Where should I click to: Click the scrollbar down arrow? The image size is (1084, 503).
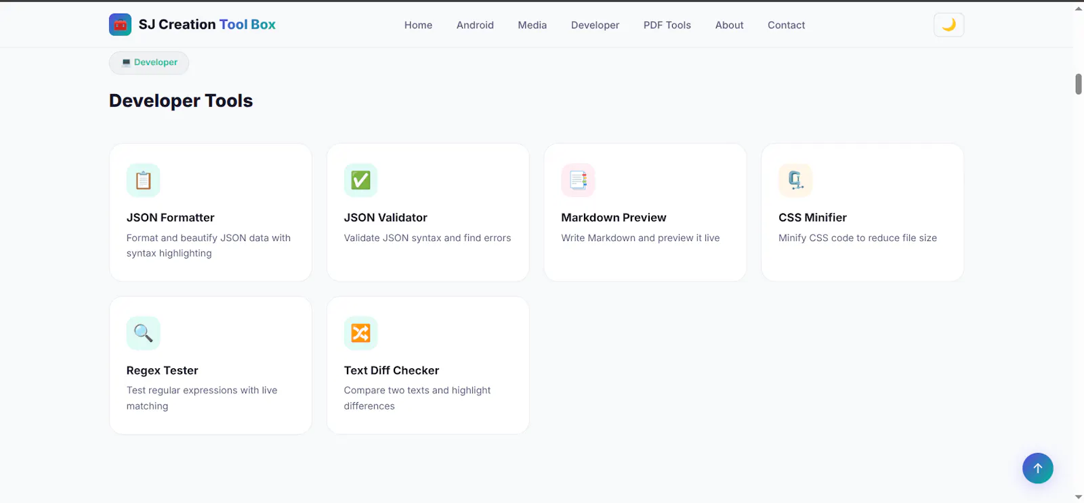pos(1079,497)
